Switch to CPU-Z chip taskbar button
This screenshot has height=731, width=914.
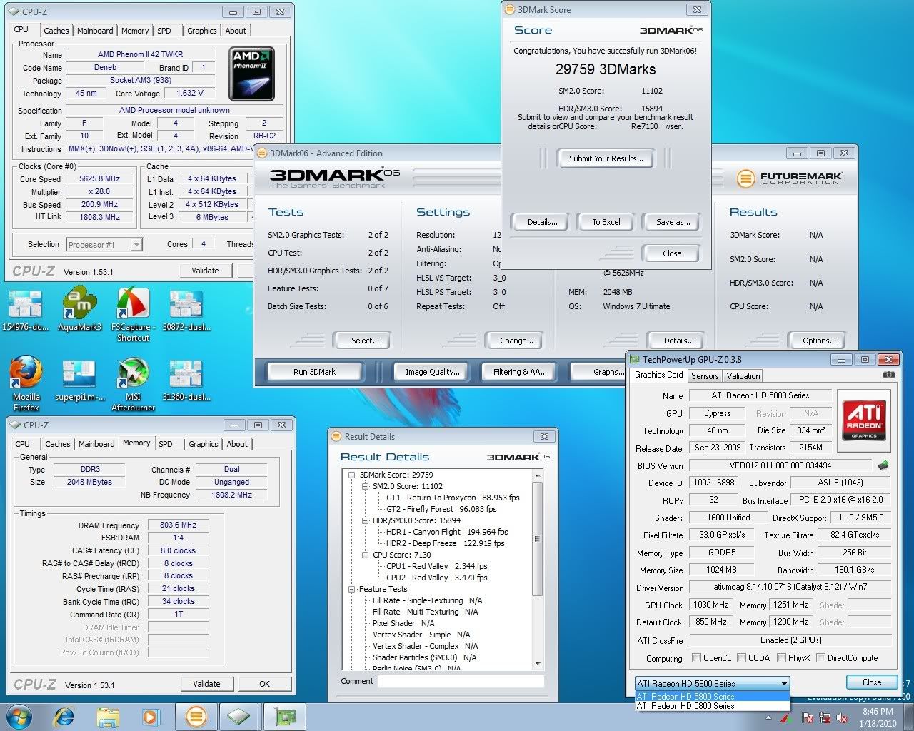238,716
